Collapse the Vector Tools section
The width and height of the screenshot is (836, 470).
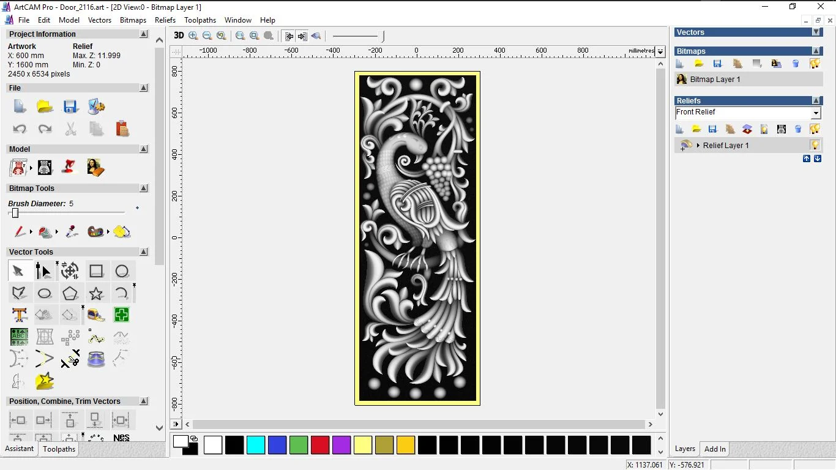144,252
